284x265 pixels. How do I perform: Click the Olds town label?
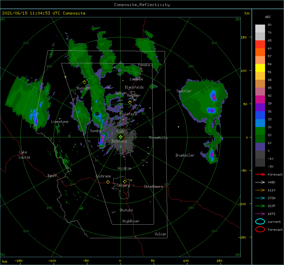pyautogui.click(x=120, y=131)
